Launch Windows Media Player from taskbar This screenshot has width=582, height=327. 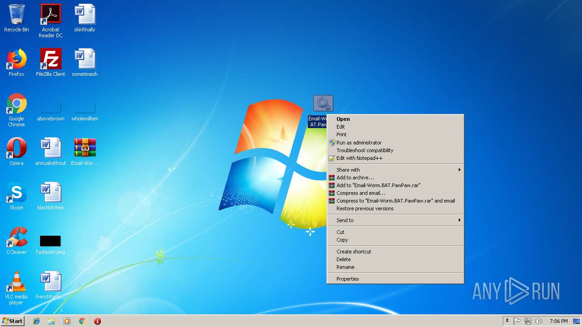[67, 321]
